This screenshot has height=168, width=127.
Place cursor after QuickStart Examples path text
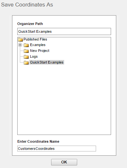pyautogui.click(x=52, y=31)
